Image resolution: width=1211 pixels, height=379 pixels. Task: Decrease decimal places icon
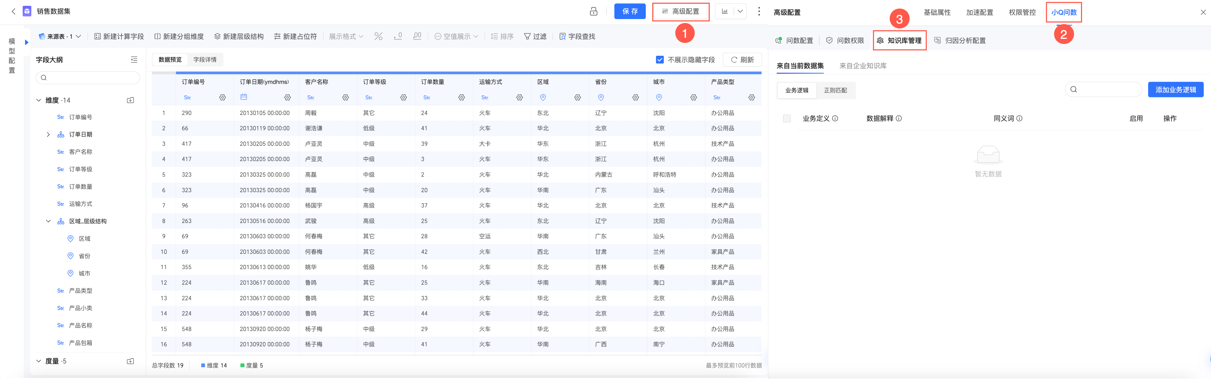(x=398, y=36)
